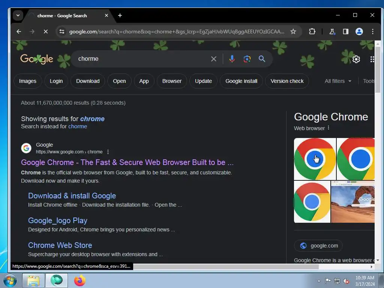Apply the Version check filter chip
Image resolution: width=384 pixels, height=288 pixels.
[287, 81]
